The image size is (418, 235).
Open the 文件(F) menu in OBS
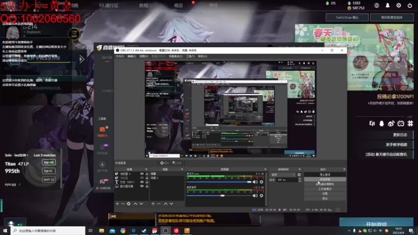[x=120, y=56]
